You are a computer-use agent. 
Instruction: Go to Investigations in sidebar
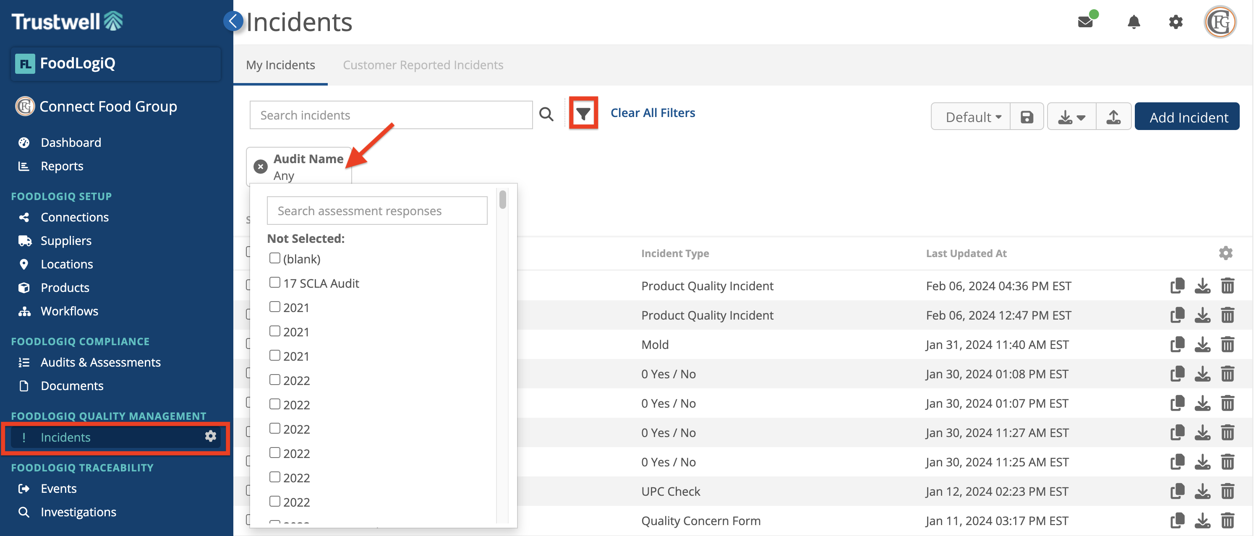[78, 512]
